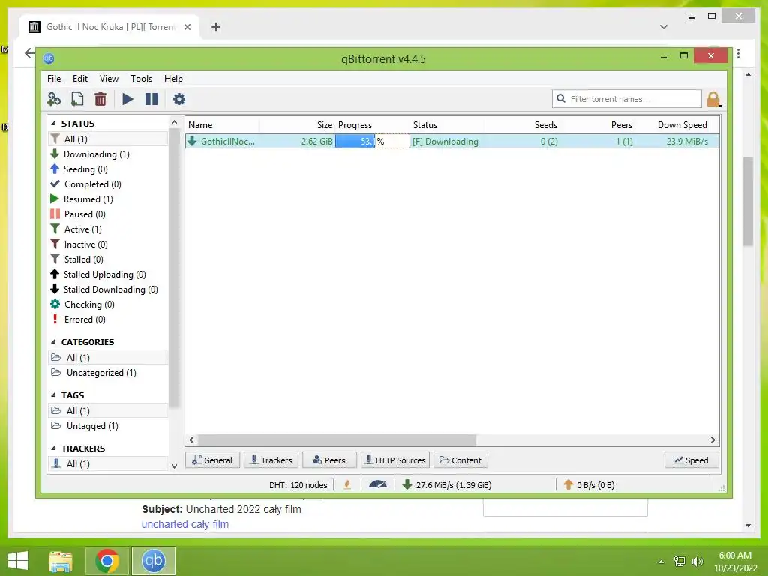Image resolution: width=768 pixels, height=576 pixels.
Task: Select All (1) under TRACKERS
Action: point(108,463)
